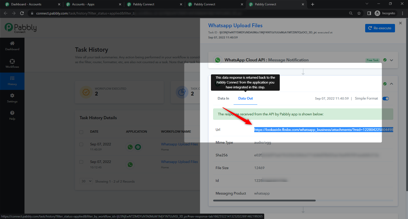Switch to the Data In tab

(x=223, y=98)
